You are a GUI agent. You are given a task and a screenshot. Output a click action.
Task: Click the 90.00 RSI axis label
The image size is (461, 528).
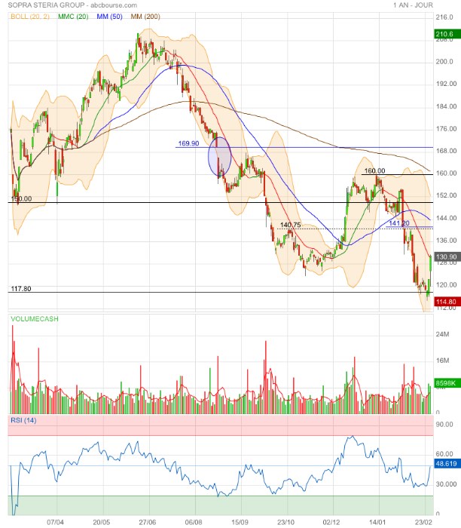pos(444,424)
